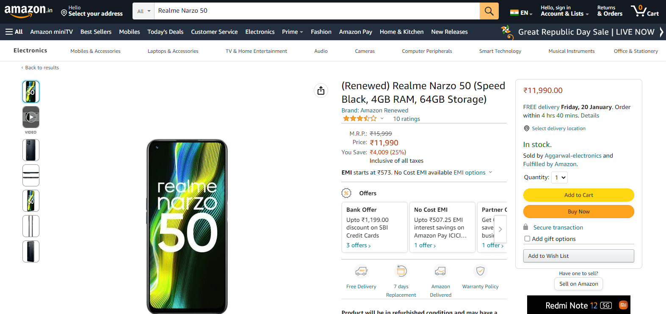Click the Secure transaction lock icon
This screenshot has width=666, height=314.
coord(526,227)
